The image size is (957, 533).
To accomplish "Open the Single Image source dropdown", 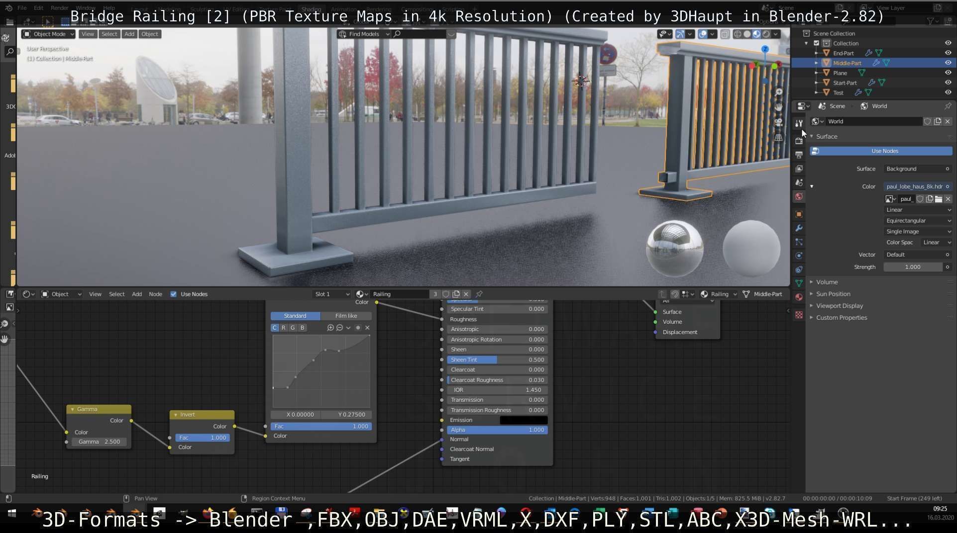I will click(x=918, y=232).
